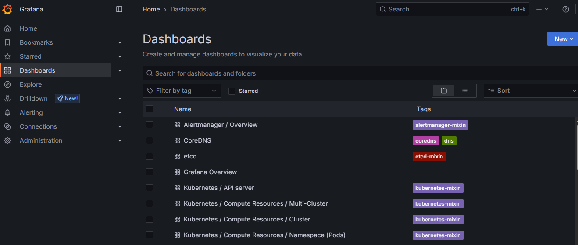
Task: Open the Sort dropdown
Action: pos(531,91)
